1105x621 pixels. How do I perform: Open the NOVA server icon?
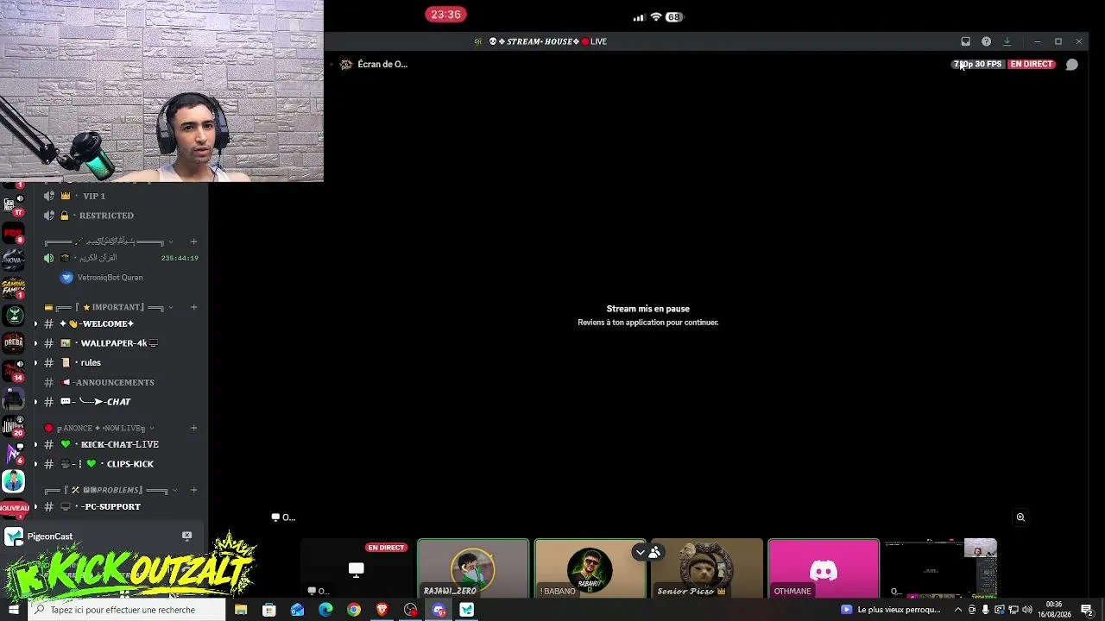[x=13, y=260]
